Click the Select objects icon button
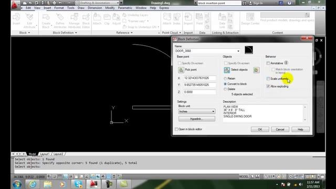This screenshot has height=189, width=336. [x=227, y=70]
